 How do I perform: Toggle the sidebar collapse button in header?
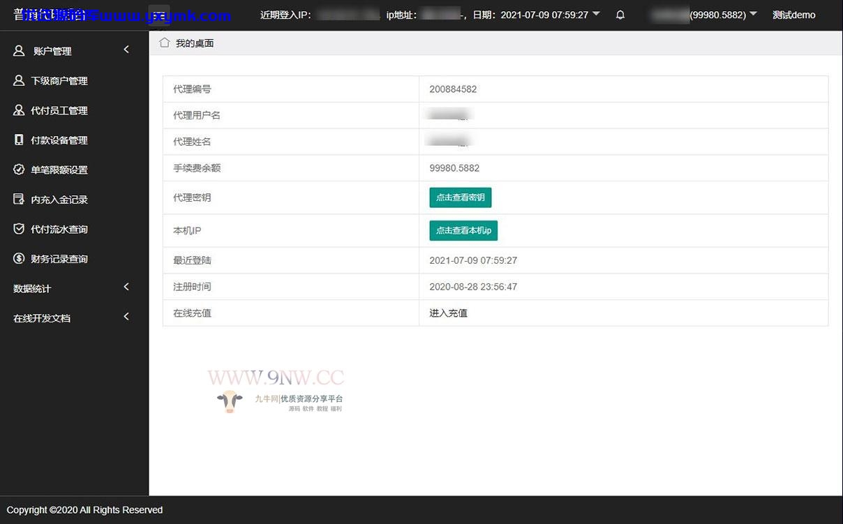tap(159, 15)
